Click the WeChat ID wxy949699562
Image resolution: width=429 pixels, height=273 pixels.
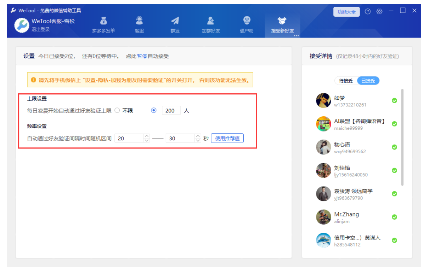click(x=350, y=152)
